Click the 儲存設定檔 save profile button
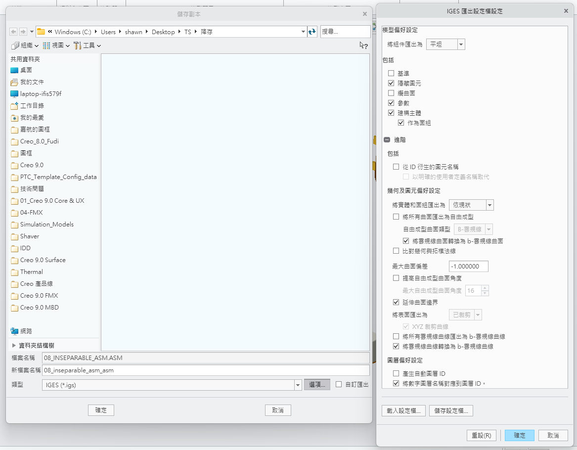 click(x=451, y=410)
